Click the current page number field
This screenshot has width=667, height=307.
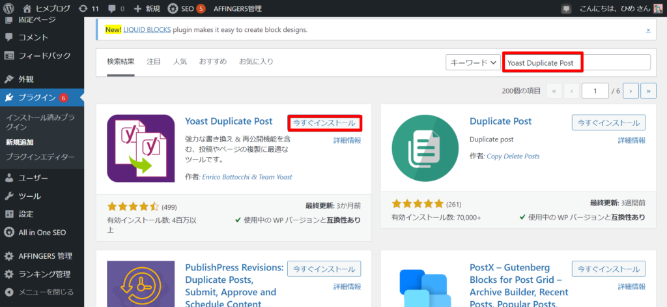click(595, 91)
